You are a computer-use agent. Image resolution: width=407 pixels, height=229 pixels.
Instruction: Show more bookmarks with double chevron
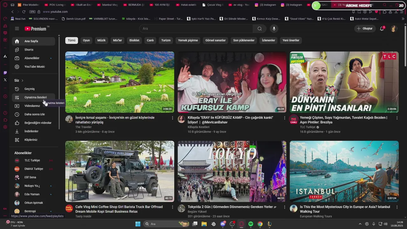[403, 19]
